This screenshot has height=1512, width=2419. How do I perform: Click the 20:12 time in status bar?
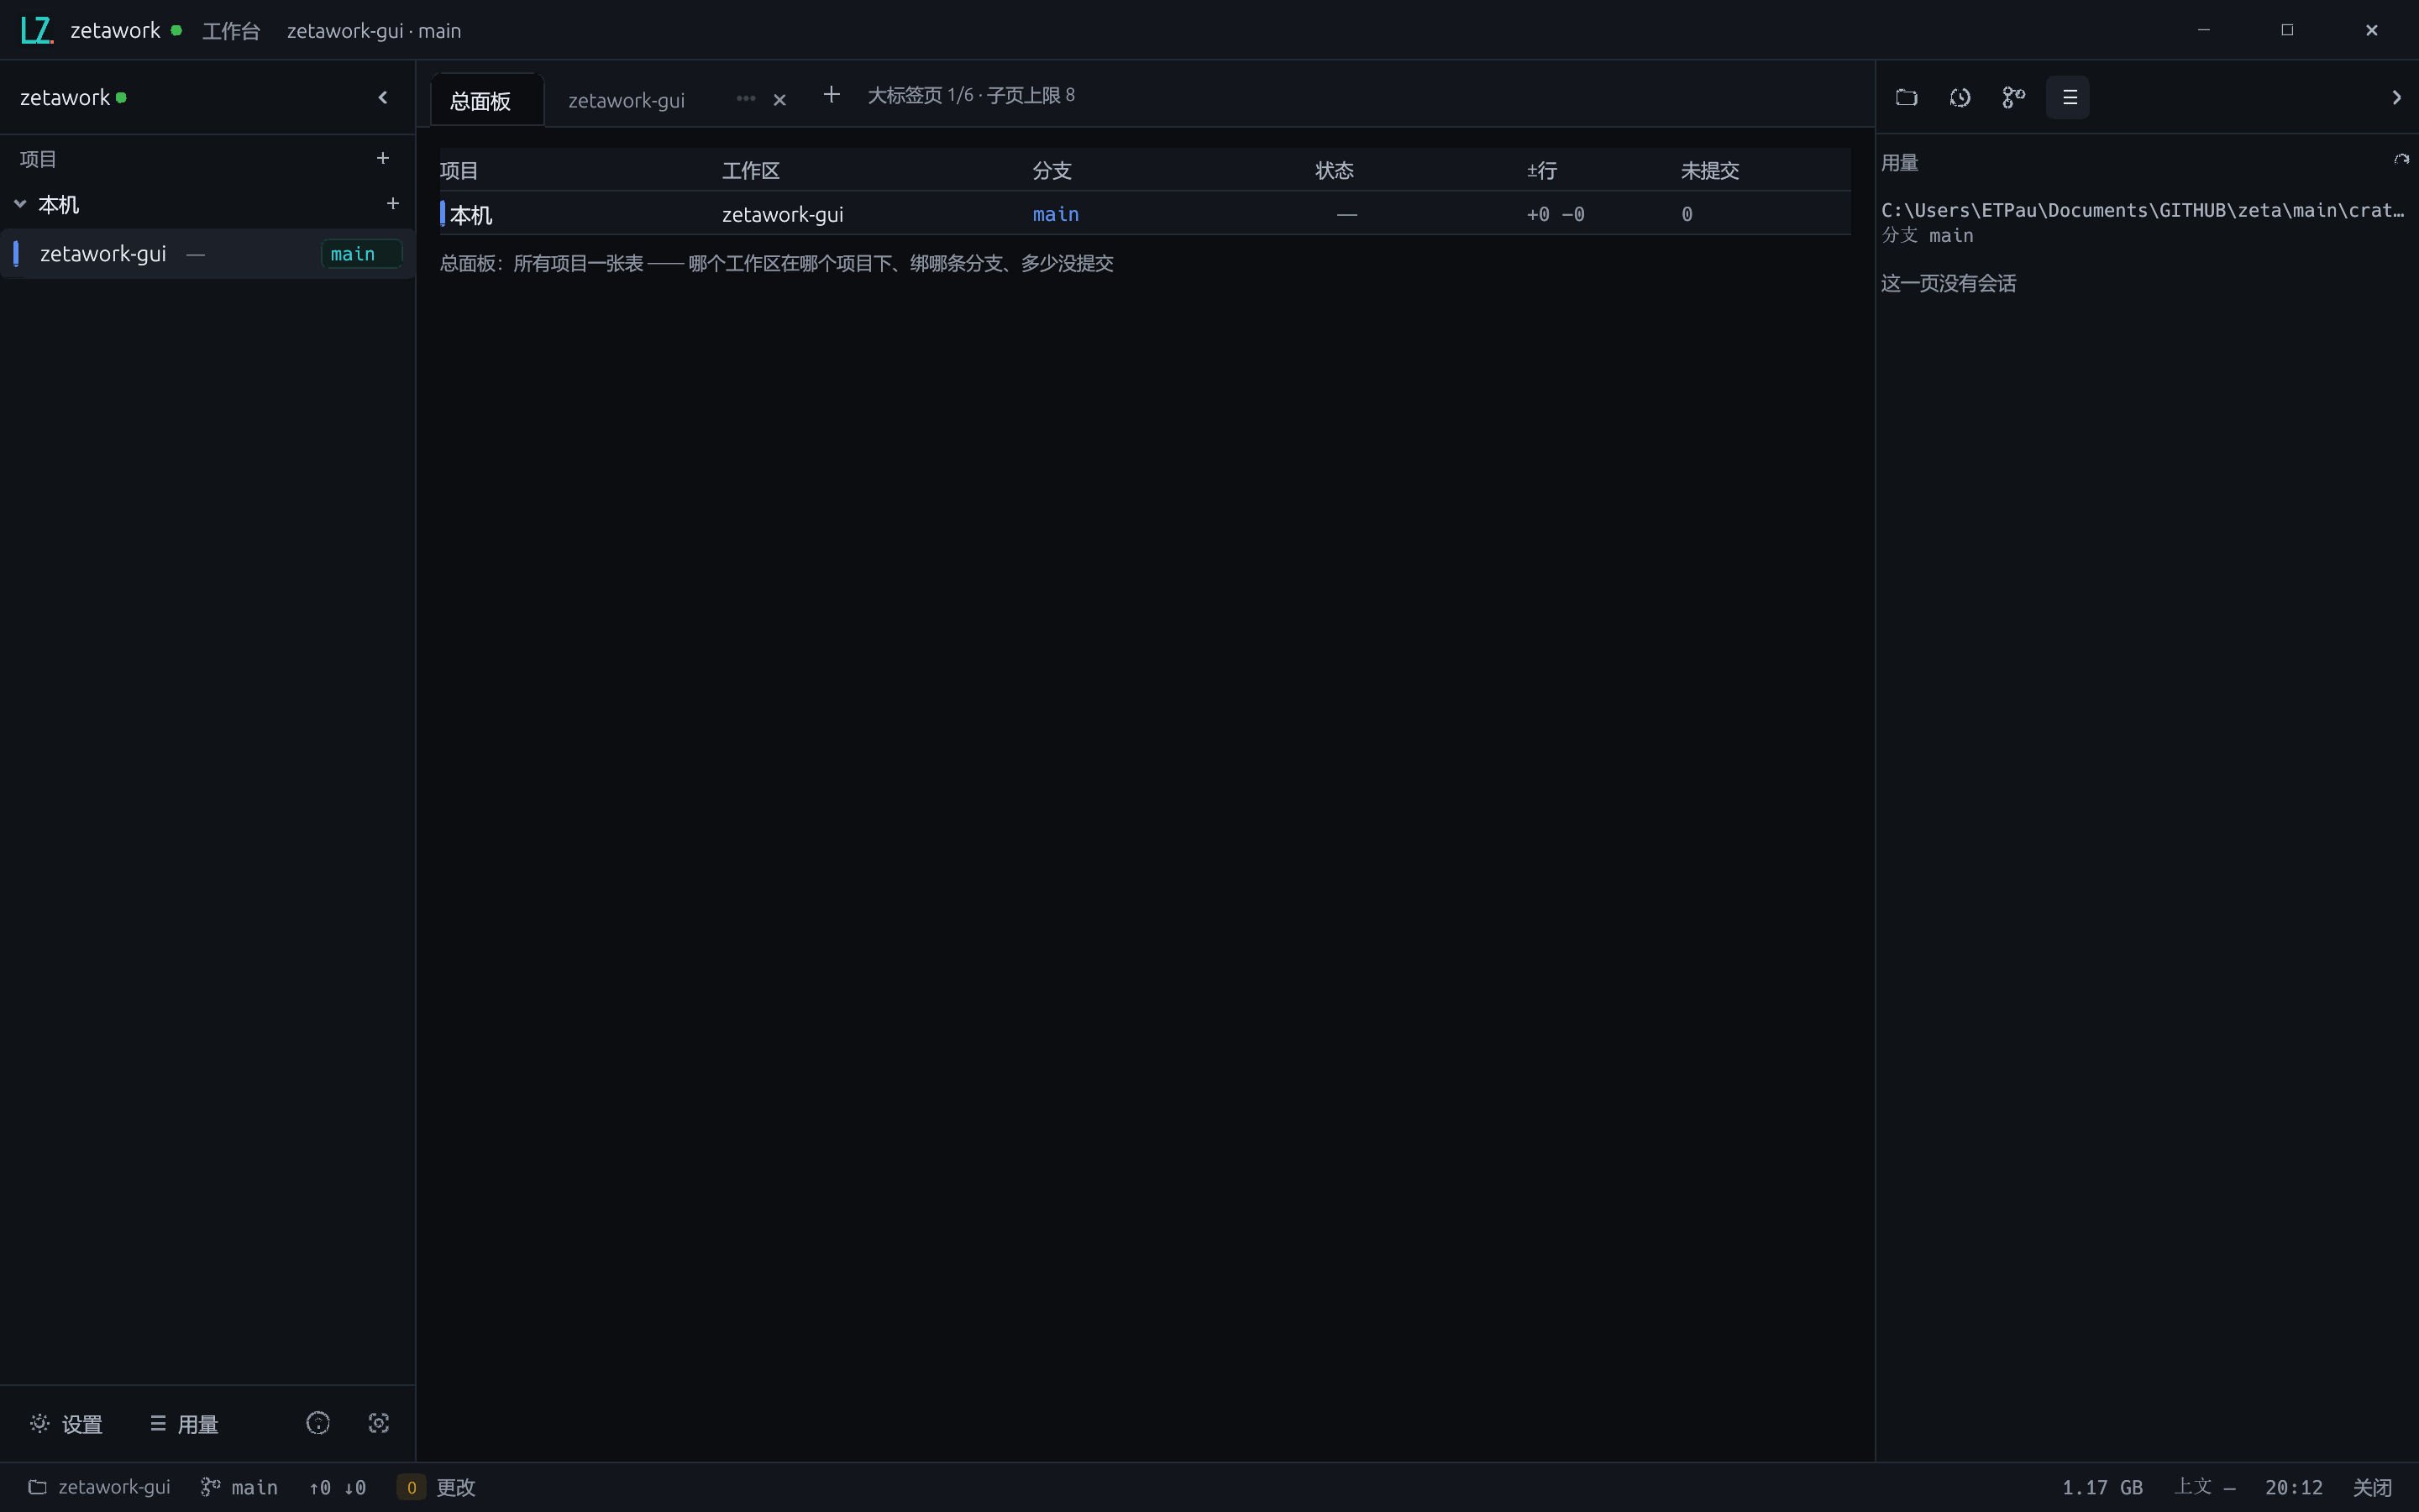(2293, 1487)
